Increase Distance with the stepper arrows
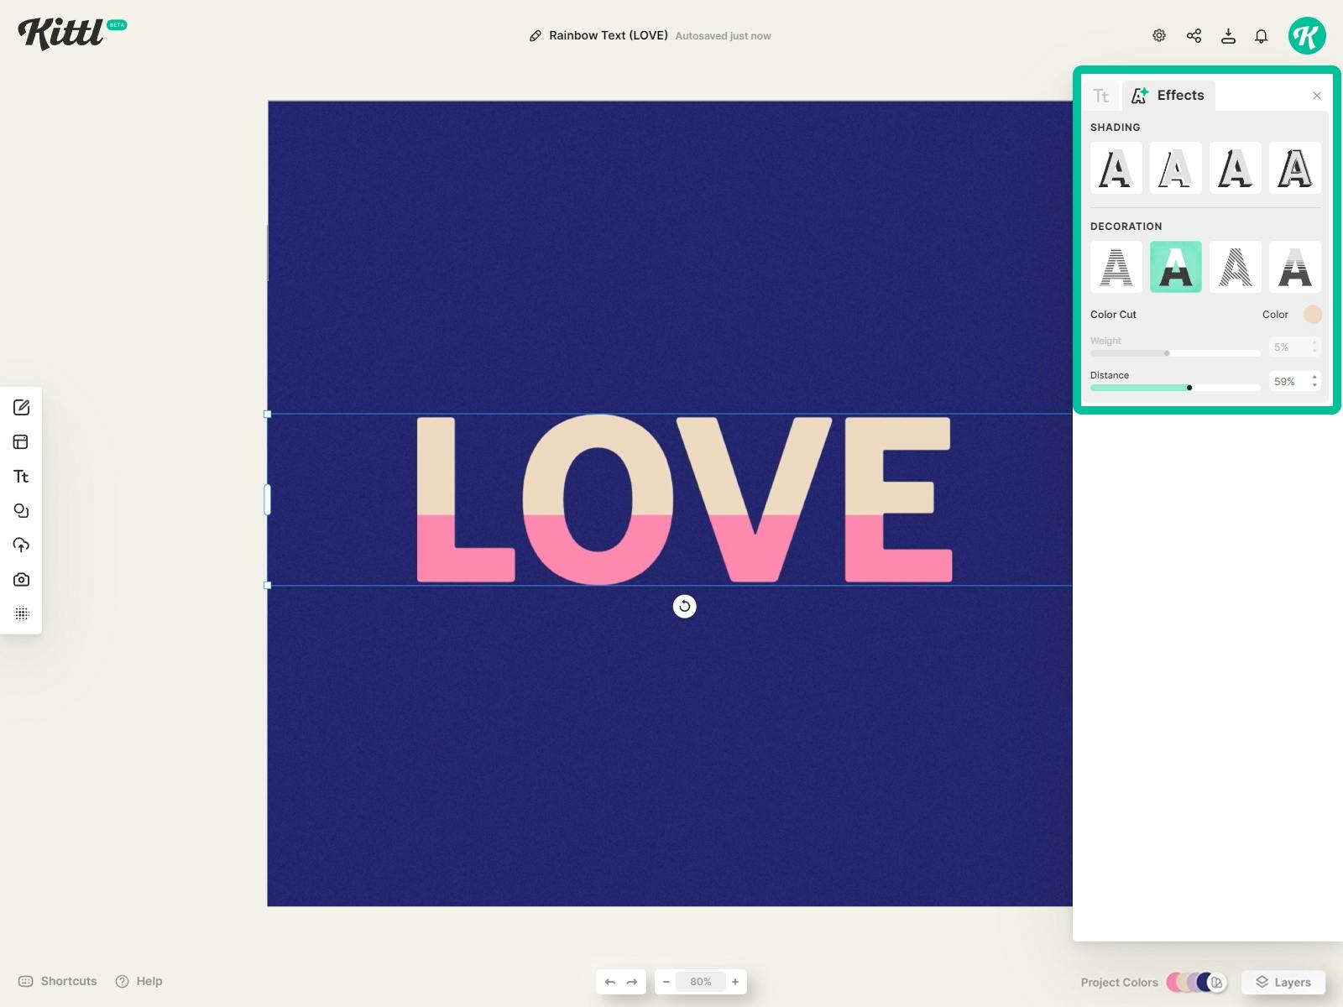The height and width of the screenshot is (1007, 1343). pyautogui.click(x=1314, y=377)
